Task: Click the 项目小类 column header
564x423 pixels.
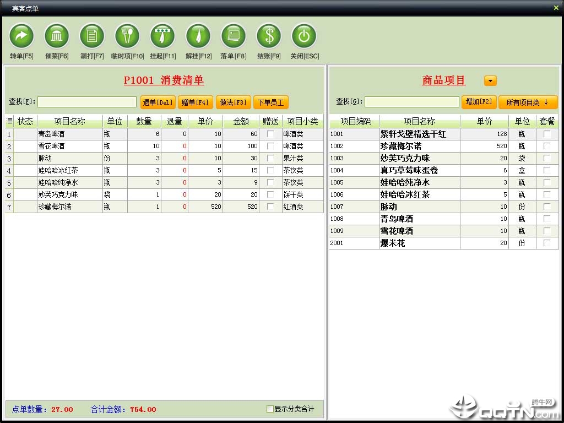Action: [x=302, y=121]
